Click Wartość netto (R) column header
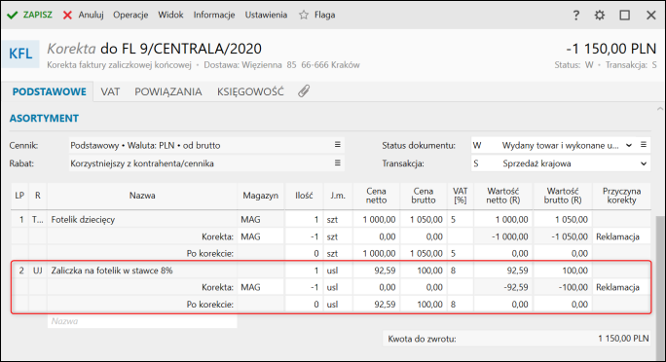The height and width of the screenshot is (362, 666). [502, 196]
